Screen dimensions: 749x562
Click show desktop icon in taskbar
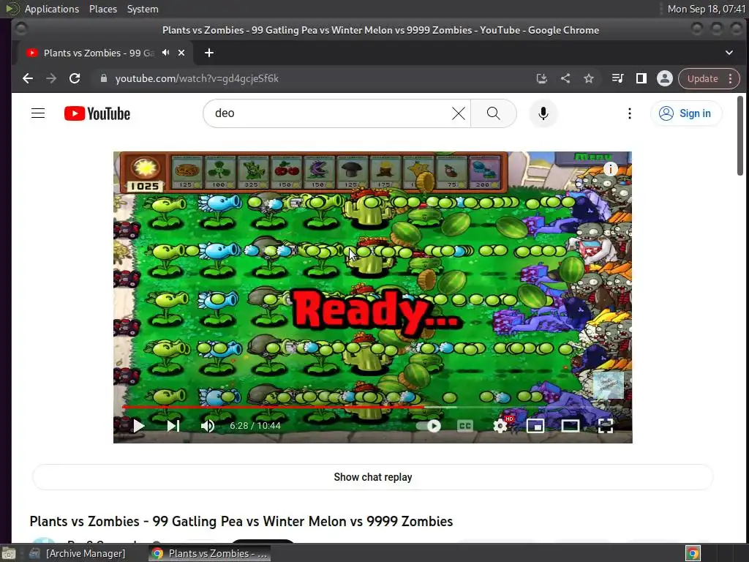click(x=9, y=553)
